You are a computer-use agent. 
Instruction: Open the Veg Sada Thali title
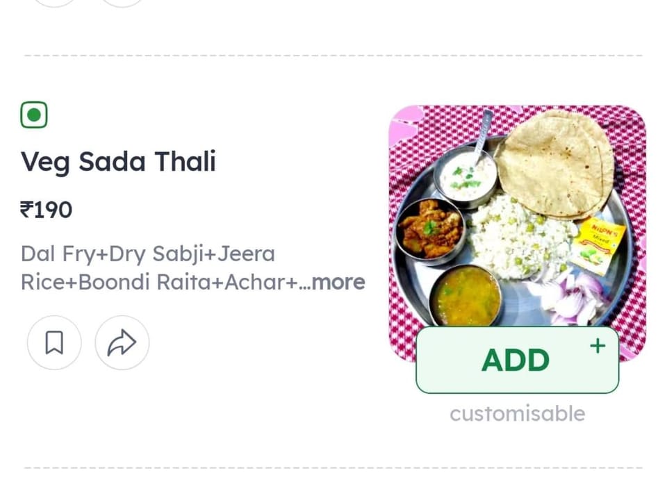tap(118, 162)
